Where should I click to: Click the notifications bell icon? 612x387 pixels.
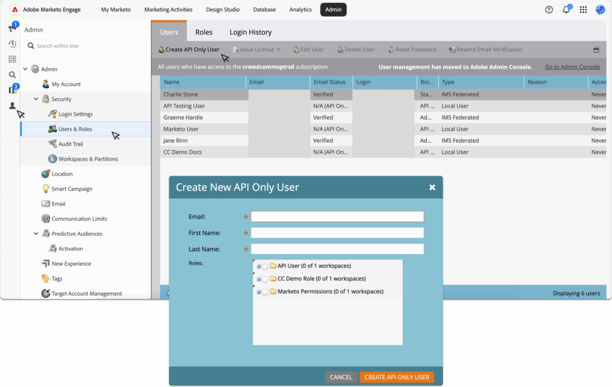(566, 10)
